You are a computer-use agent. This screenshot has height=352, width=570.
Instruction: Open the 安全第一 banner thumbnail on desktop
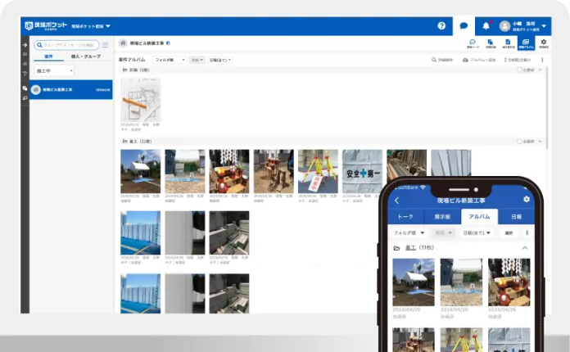point(363,171)
